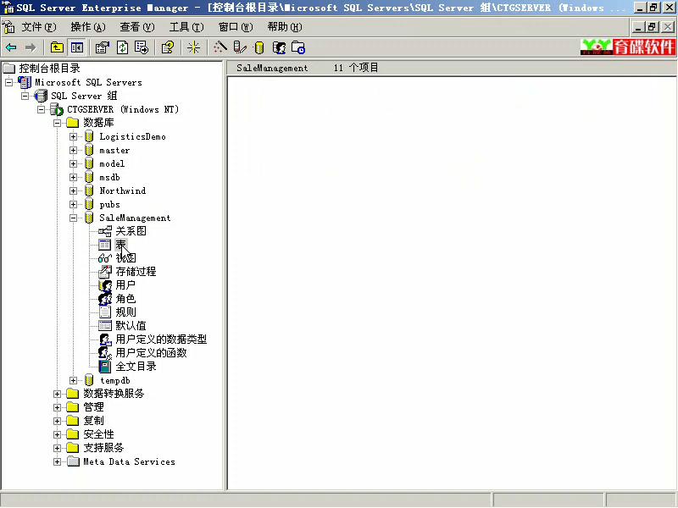Click the New Database toolbar icon

tap(259, 47)
